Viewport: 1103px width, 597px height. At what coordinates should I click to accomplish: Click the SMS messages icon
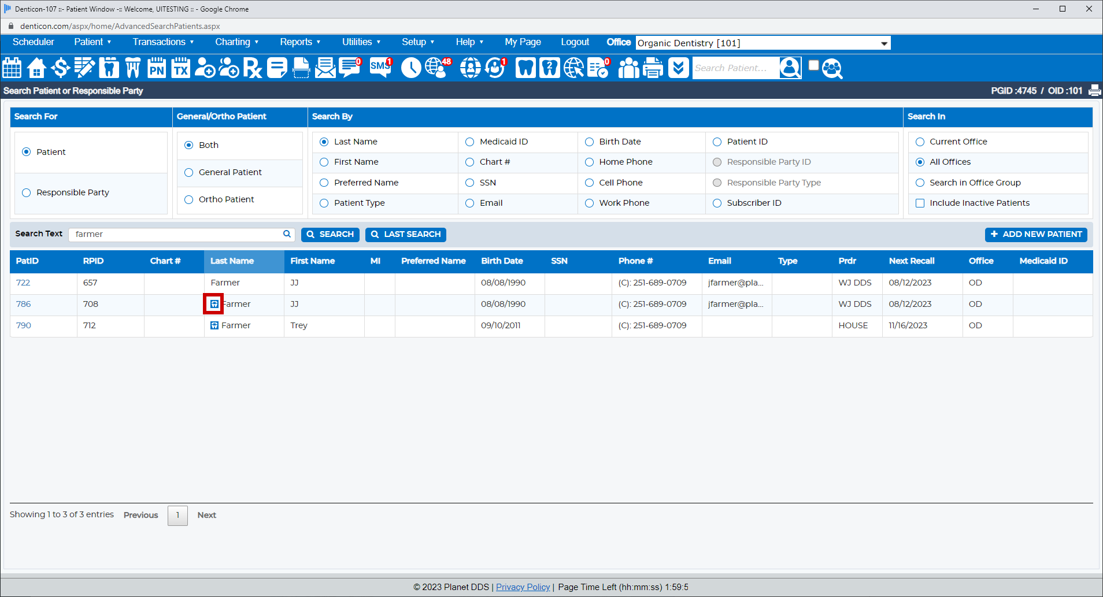click(x=380, y=68)
